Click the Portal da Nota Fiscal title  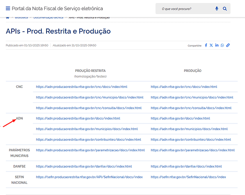(57, 9)
